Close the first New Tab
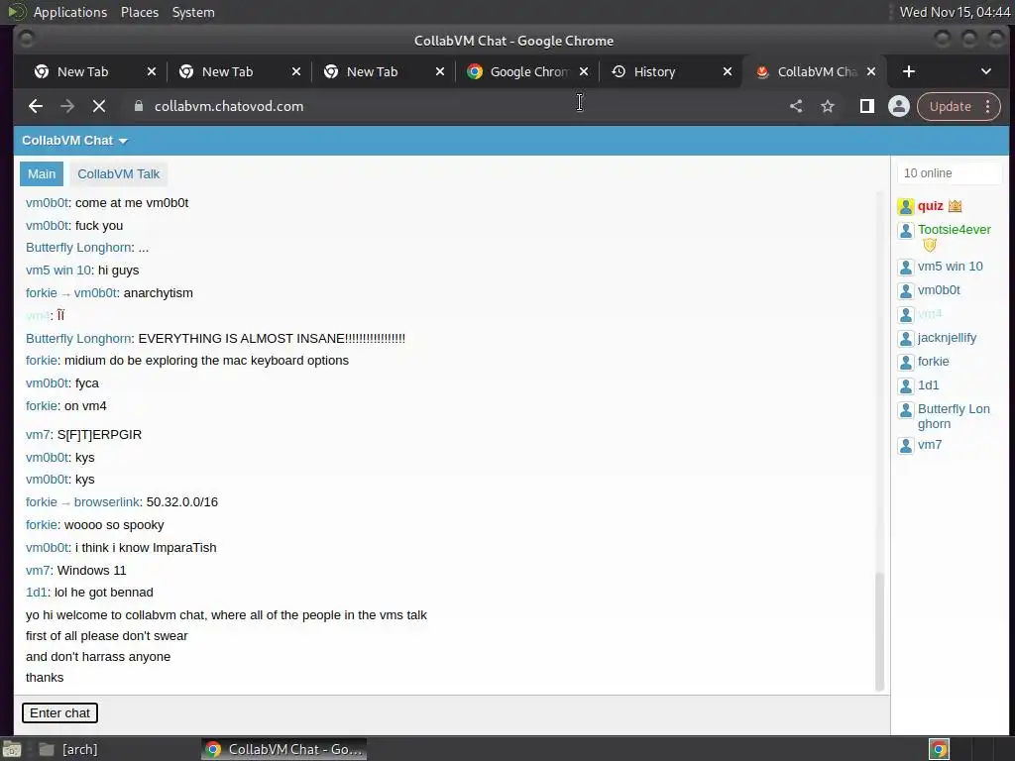 coord(152,71)
